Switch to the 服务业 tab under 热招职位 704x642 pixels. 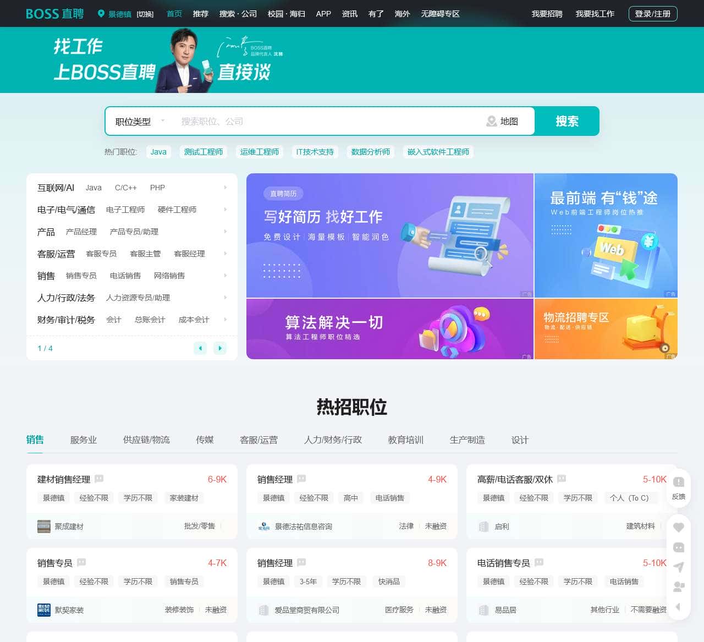click(84, 440)
